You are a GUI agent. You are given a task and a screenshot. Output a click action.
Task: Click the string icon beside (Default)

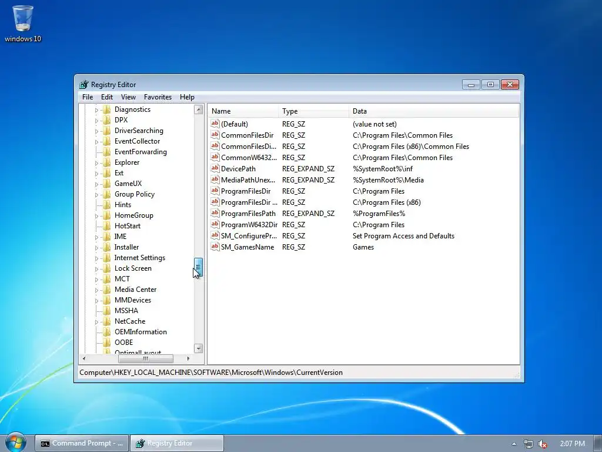[x=215, y=124]
